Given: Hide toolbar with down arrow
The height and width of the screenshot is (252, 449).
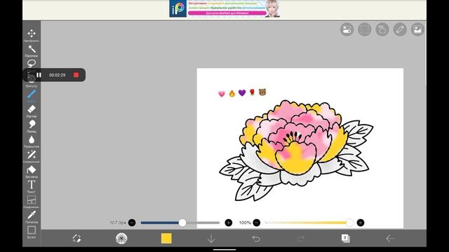Looking at the screenshot, I should 211,239.
